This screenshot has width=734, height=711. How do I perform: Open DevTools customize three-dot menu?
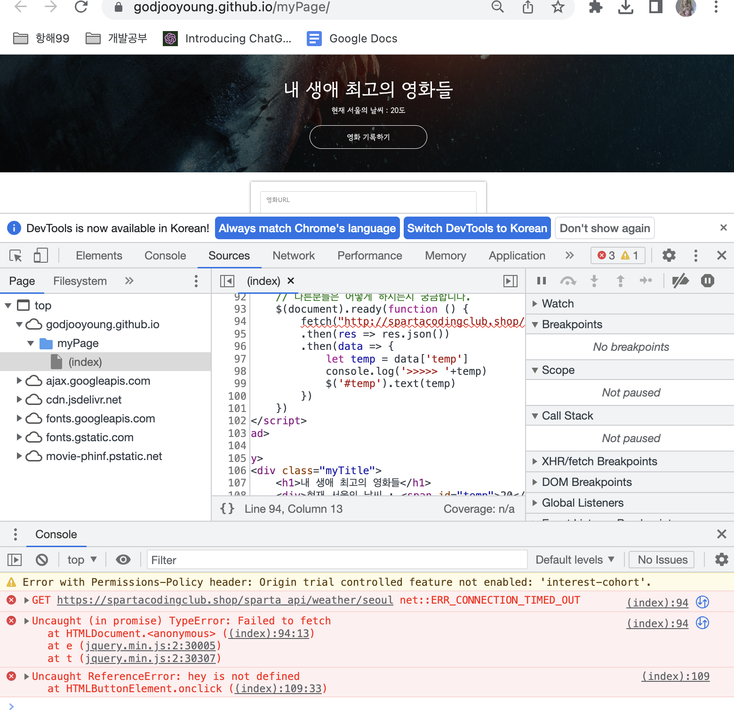[695, 256]
